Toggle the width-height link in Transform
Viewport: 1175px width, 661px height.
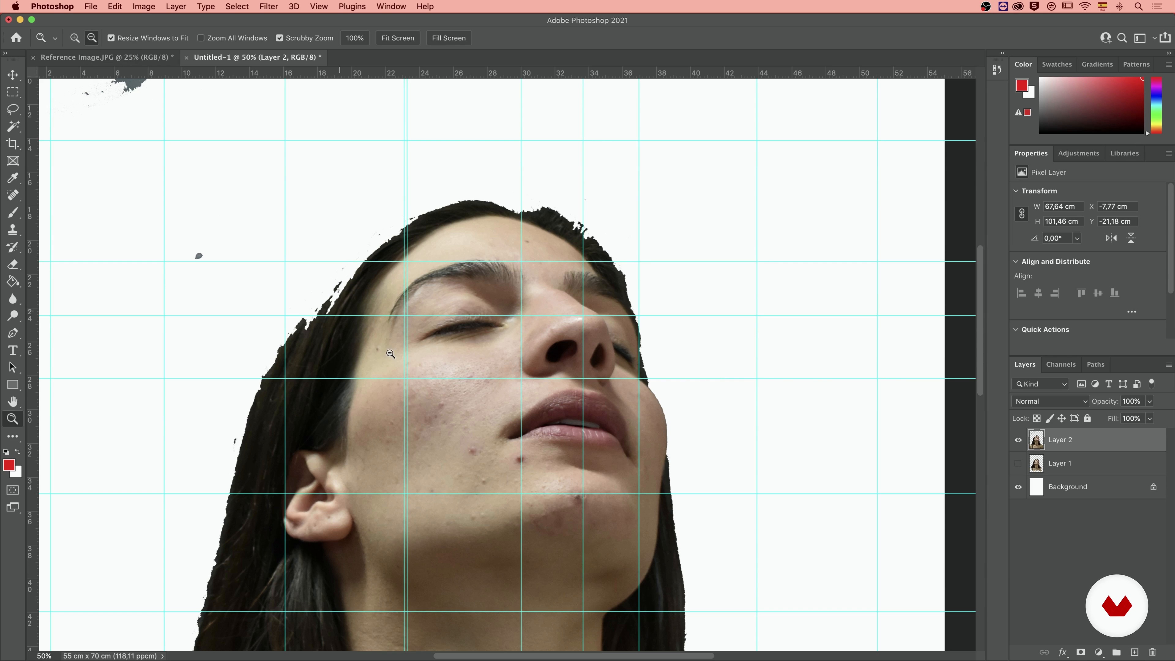pyautogui.click(x=1021, y=214)
